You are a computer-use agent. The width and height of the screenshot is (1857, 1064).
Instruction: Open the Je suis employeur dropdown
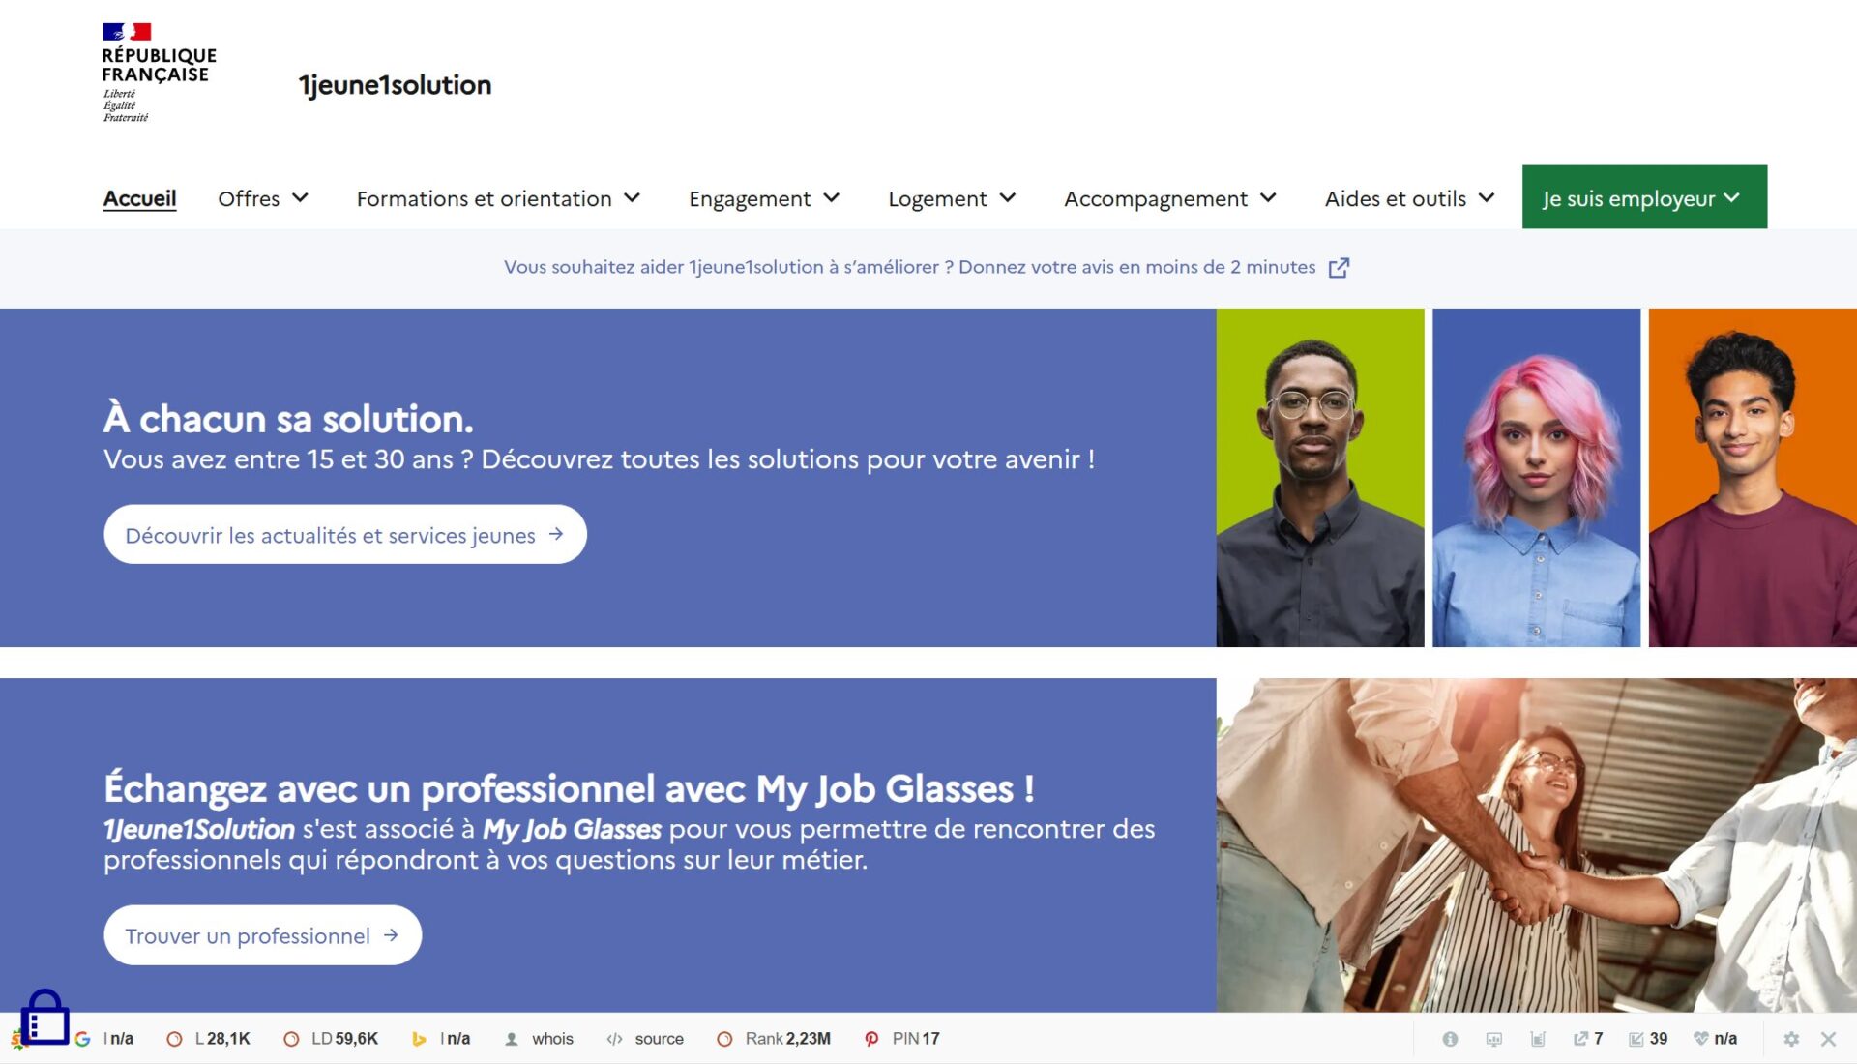click(1643, 197)
